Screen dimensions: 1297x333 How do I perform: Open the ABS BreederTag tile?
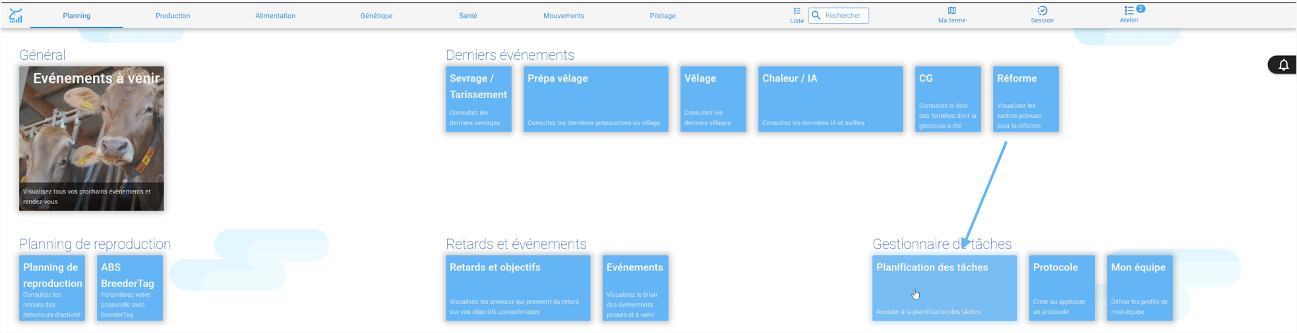point(130,288)
